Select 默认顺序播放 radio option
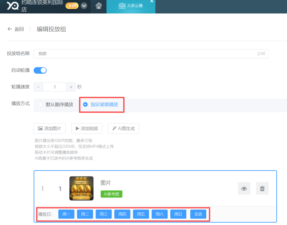Screen dimensions: 287x225 56,105
